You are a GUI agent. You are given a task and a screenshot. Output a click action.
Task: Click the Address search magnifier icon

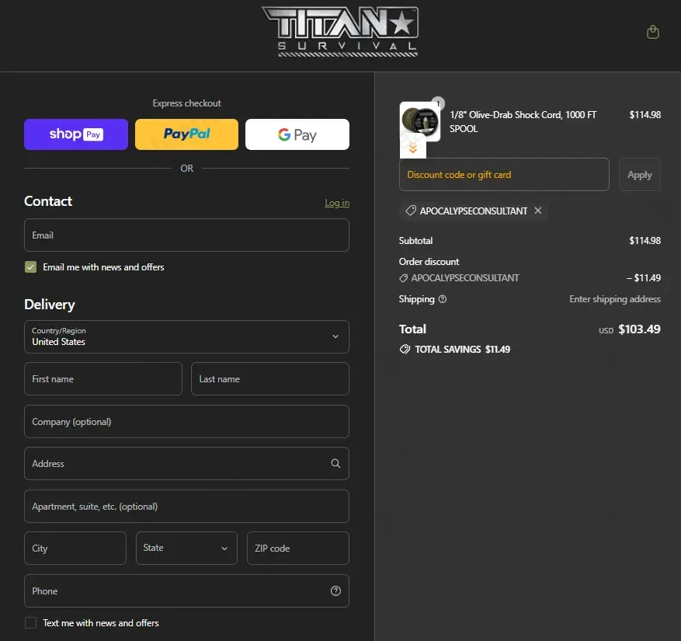tap(335, 463)
